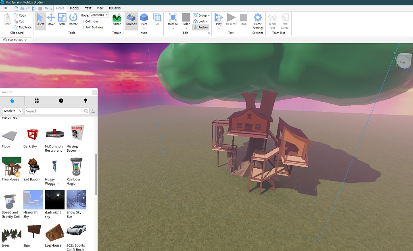Image resolution: width=413 pixels, height=251 pixels.
Task: Open the Inventory grid tab in Toolbox
Action: (37, 100)
